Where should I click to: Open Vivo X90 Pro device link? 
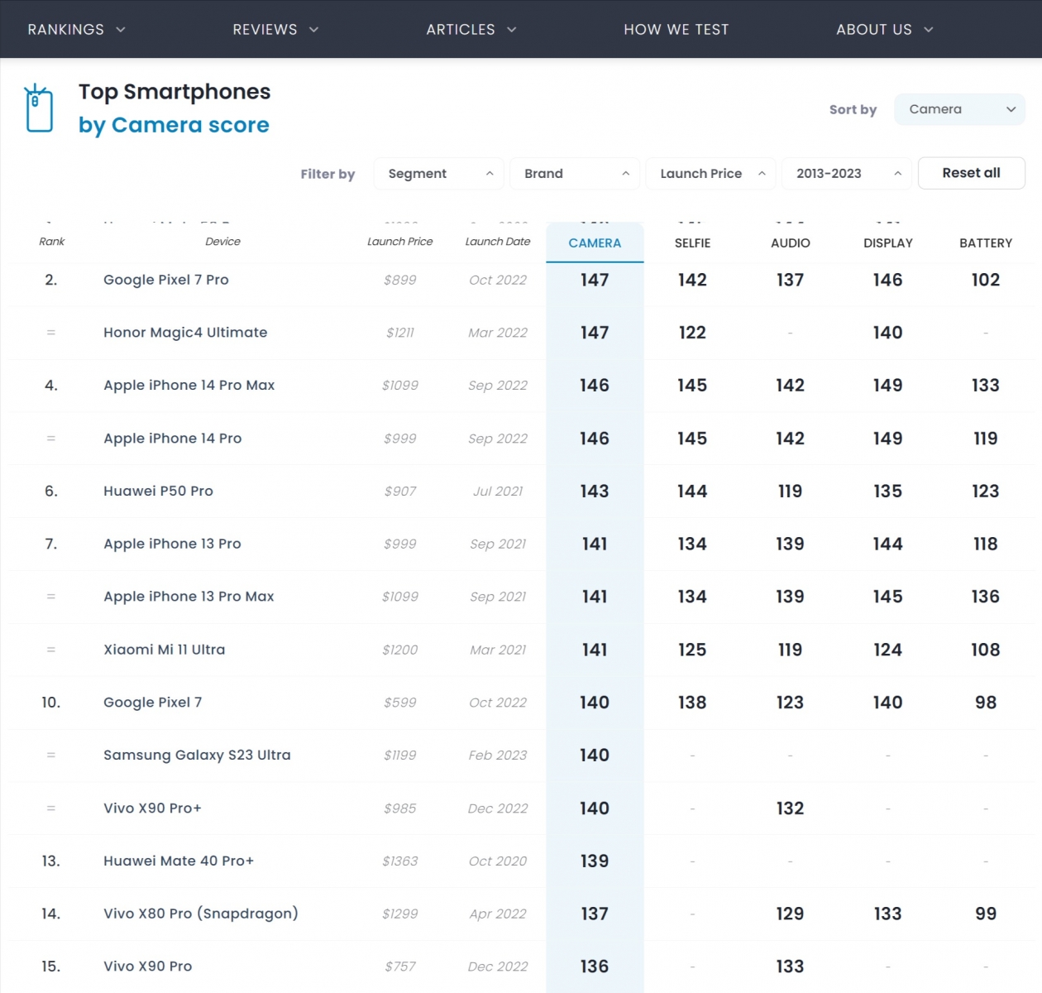coord(147,967)
